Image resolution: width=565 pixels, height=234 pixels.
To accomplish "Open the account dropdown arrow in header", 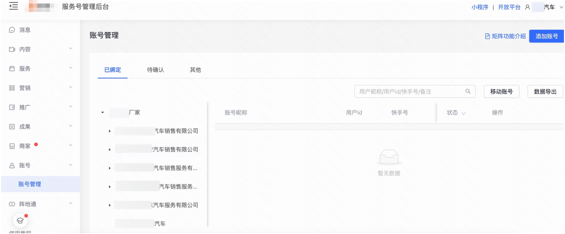I will tap(561, 7).
